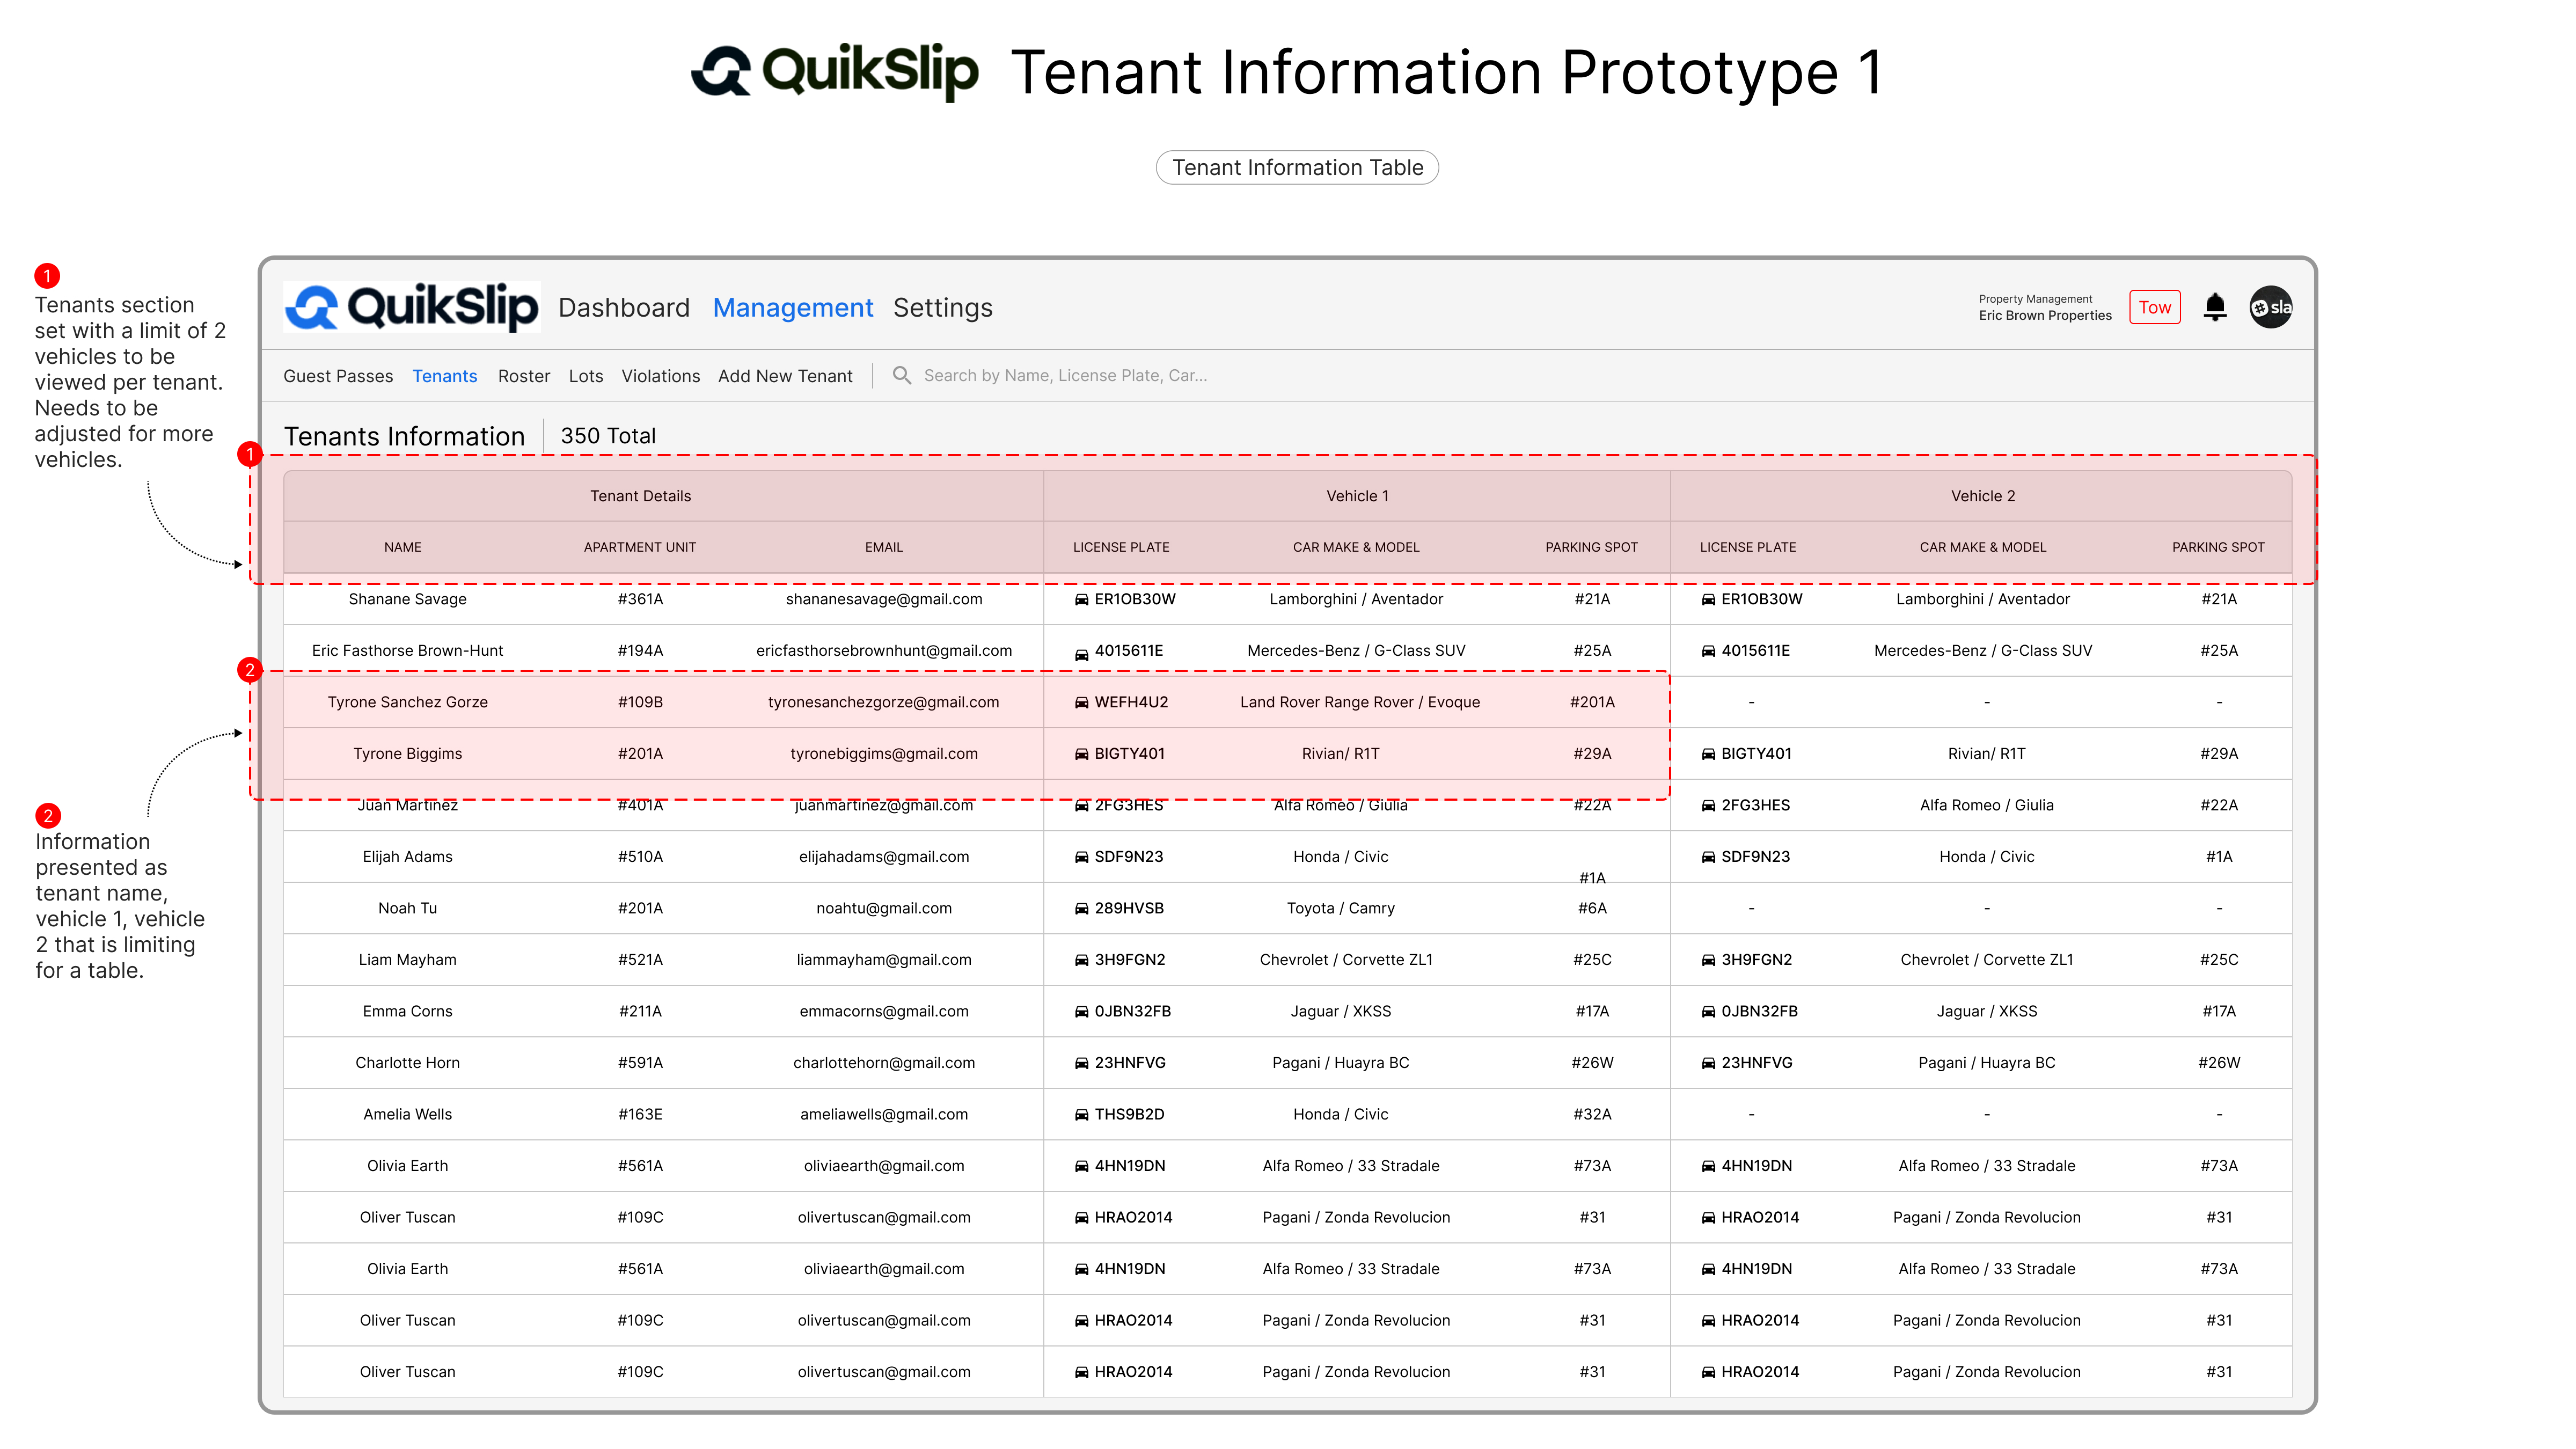Viewport: 2576px width, 1449px height.
Task: Click the notification bell icon
Action: (x=2214, y=307)
